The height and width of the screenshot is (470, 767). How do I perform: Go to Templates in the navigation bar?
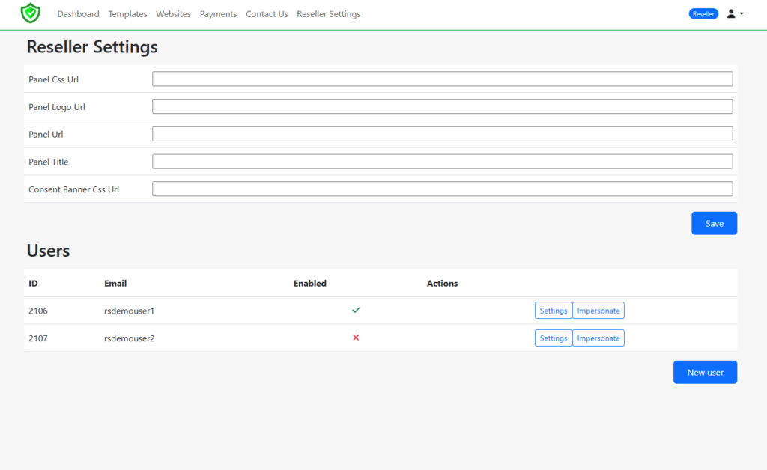point(127,14)
